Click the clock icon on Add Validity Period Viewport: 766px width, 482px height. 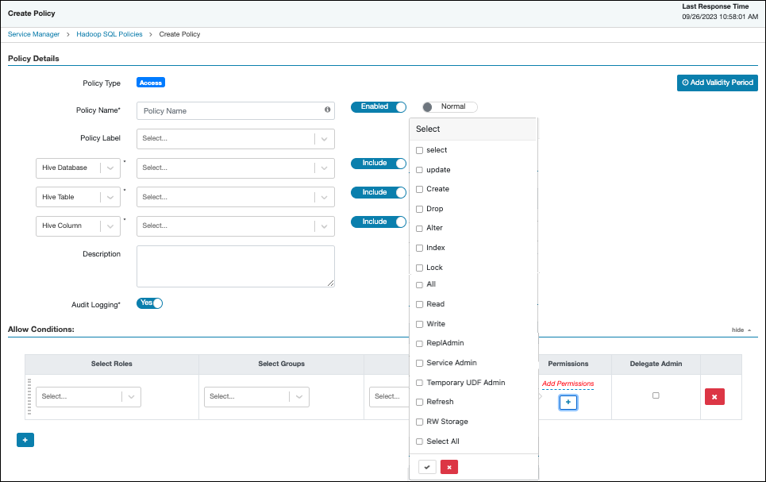click(x=684, y=83)
